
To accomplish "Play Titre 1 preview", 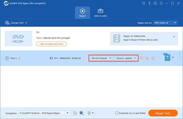I will click(x=7, y=58).
